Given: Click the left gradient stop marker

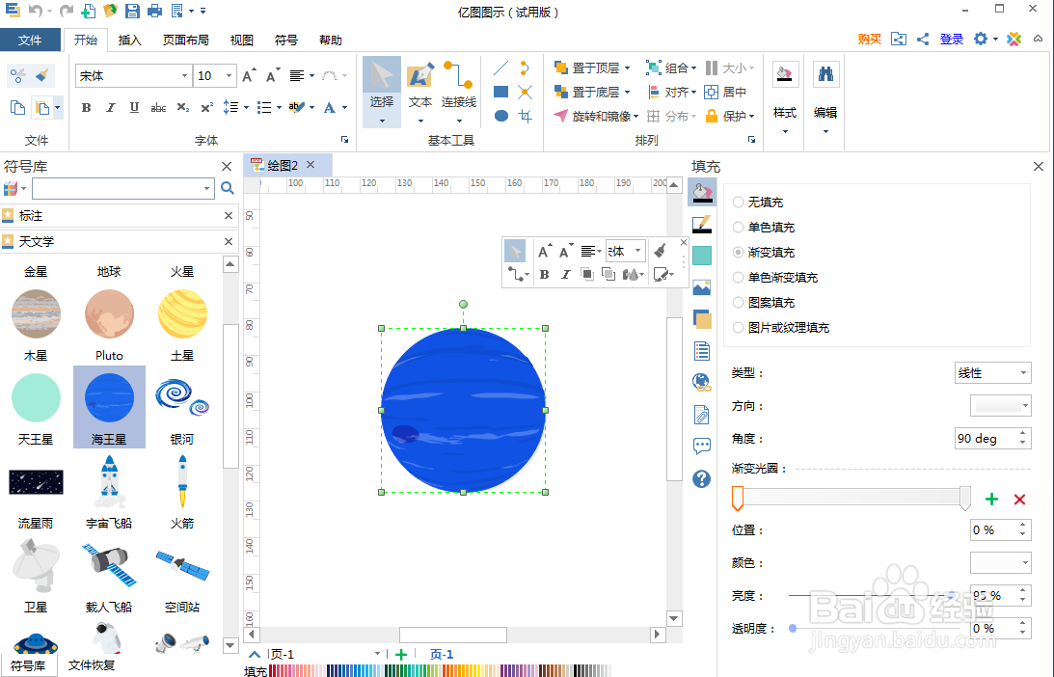Looking at the screenshot, I should point(738,499).
